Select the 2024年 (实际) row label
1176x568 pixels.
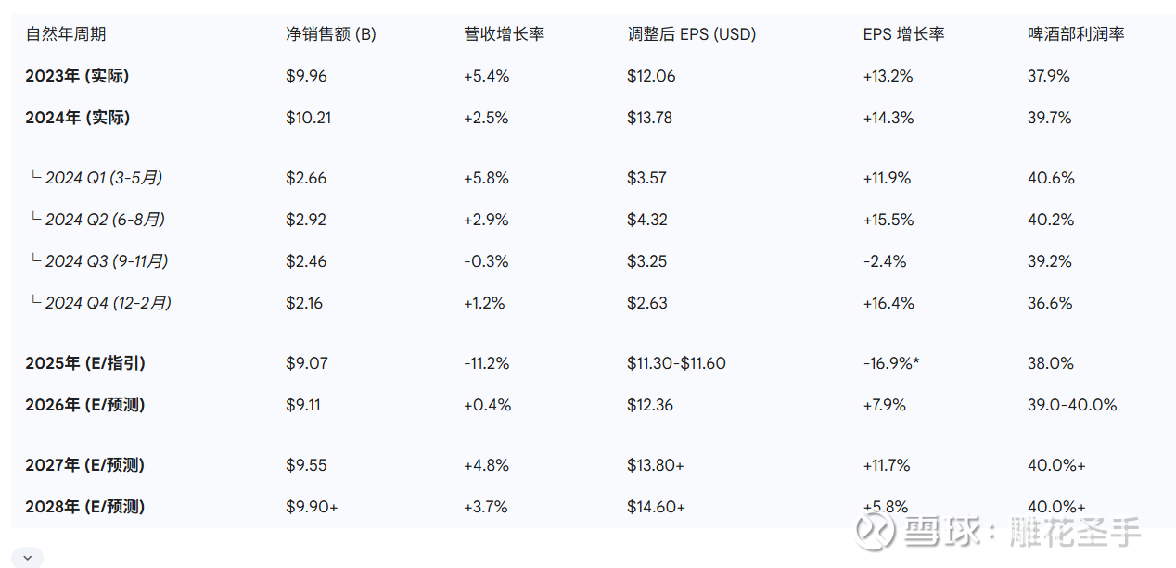pos(77,118)
